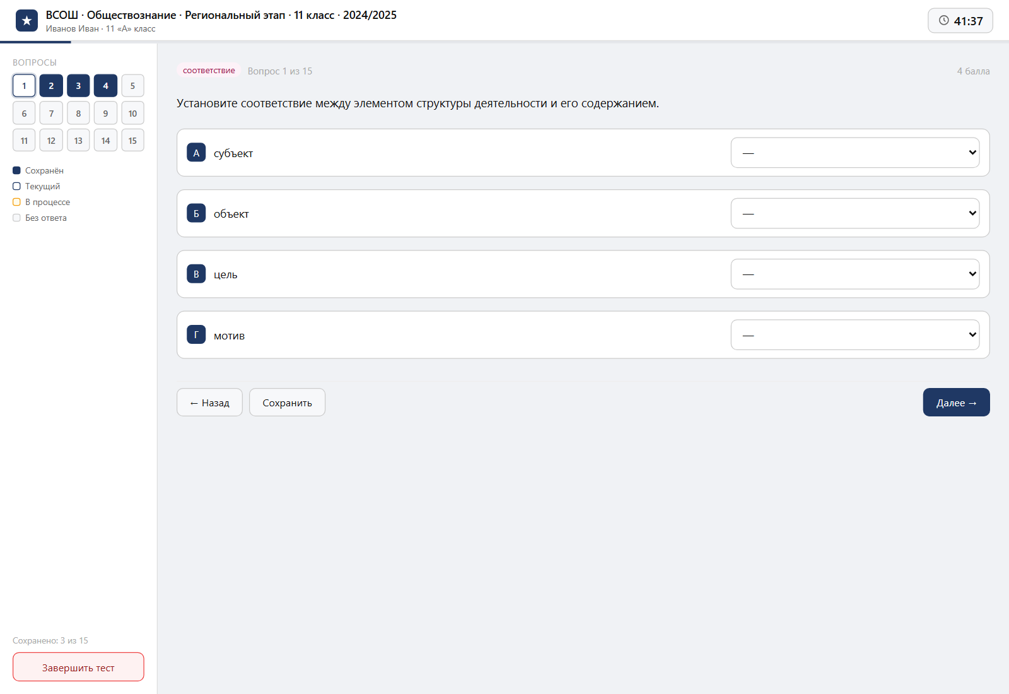Click the Сохранён legend entry
The width and height of the screenshot is (1009, 694).
[x=38, y=170]
